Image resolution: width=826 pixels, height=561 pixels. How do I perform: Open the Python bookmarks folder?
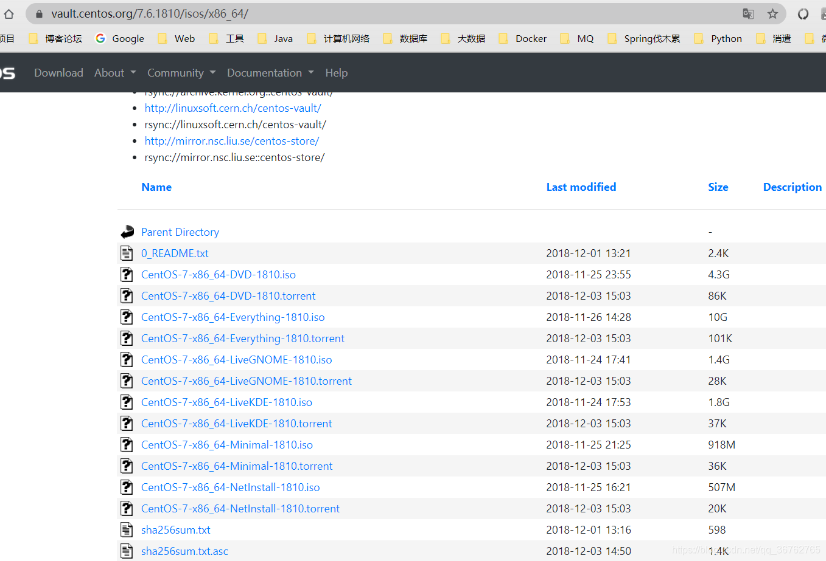[718, 38]
